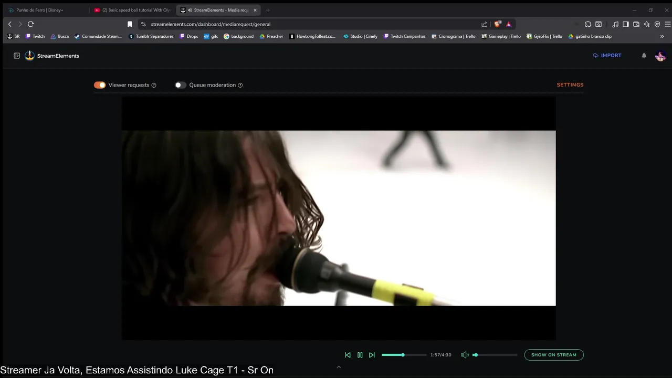The height and width of the screenshot is (378, 672).
Task: Open the Brave Rewards triangle icon
Action: [509, 24]
